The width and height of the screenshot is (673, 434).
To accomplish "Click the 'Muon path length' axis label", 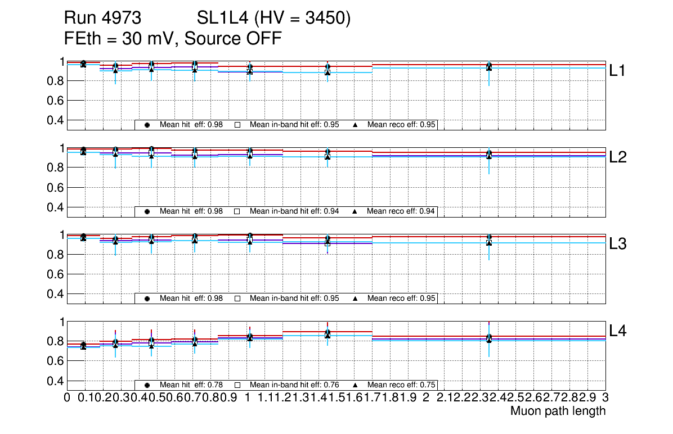I will click(558, 411).
